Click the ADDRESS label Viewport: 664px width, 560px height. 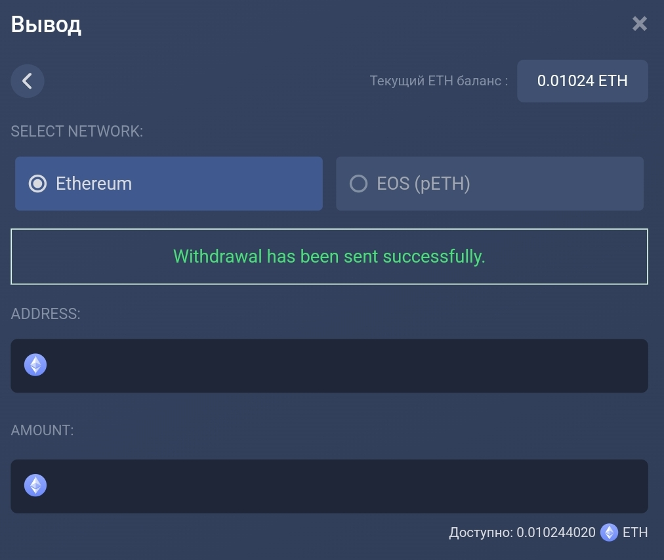(x=45, y=314)
